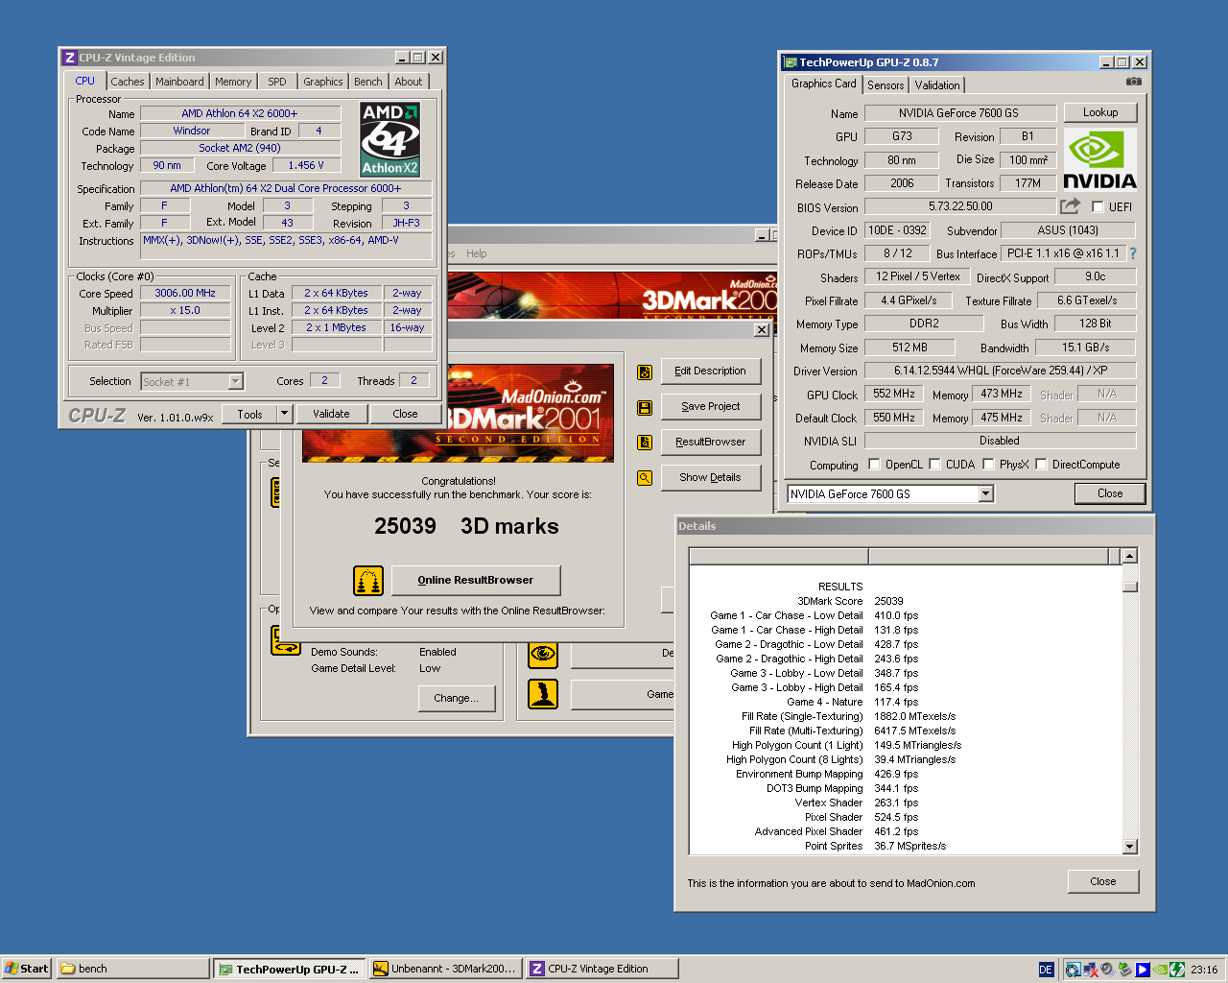This screenshot has height=983, width=1228.
Task: Click the CPU-Z title bar Z icon
Action: pos(69,58)
